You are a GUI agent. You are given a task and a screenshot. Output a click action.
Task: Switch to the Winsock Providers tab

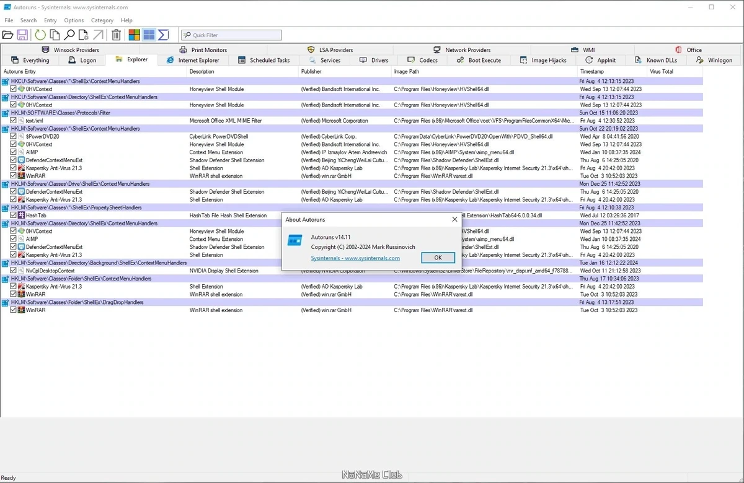(70, 50)
